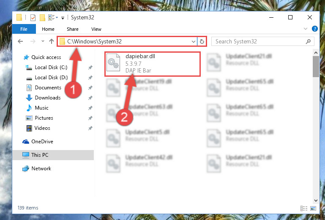Click the Network icon in sidebar
The image size is (325, 220).
(x=26, y=169)
